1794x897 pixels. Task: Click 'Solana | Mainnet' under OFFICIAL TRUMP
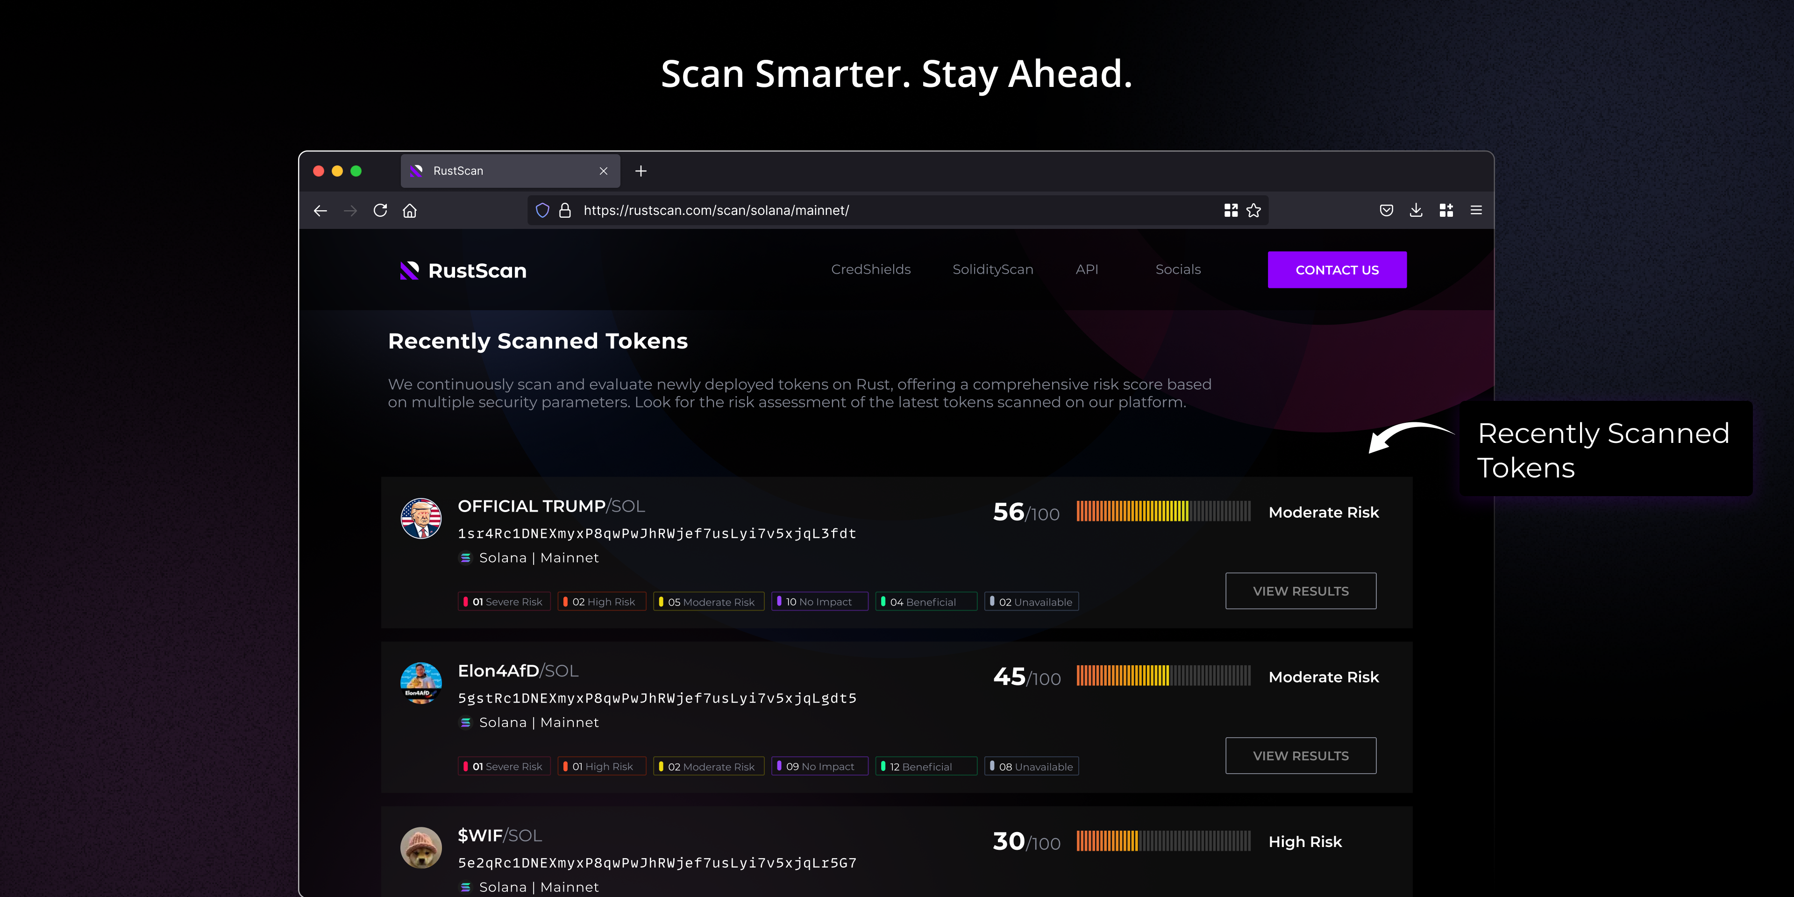pos(539,559)
